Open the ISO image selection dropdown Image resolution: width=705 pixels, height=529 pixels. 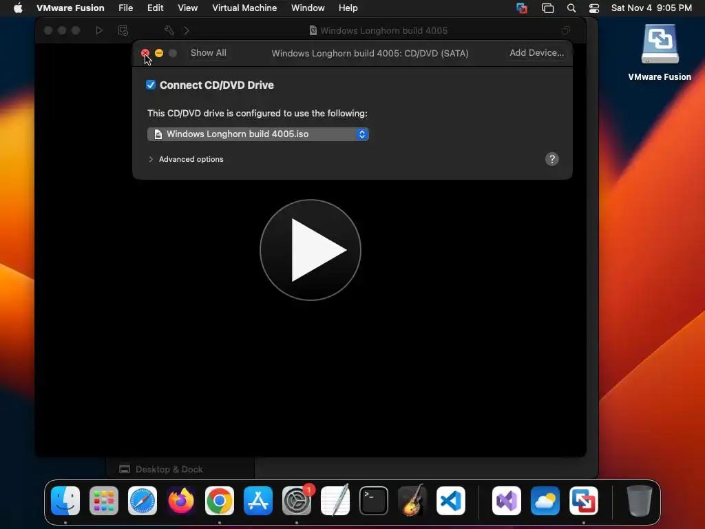[258, 134]
